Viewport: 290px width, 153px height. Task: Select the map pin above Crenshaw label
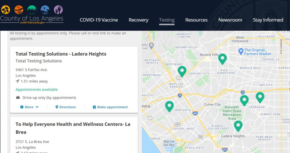[x=260, y=97]
